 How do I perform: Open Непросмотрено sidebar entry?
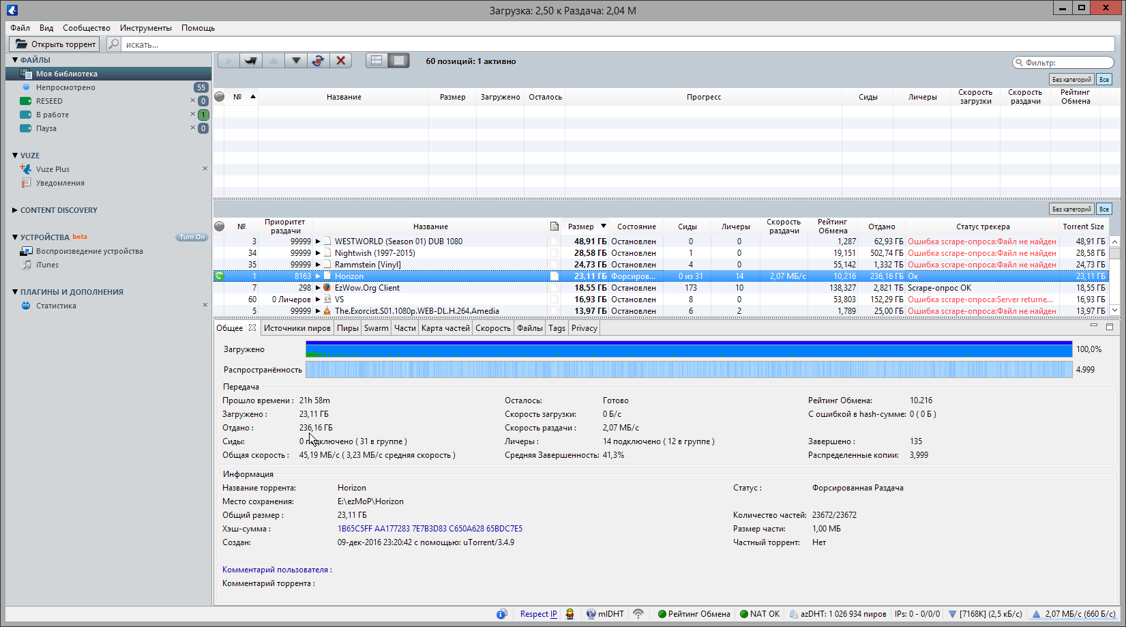(109, 87)
